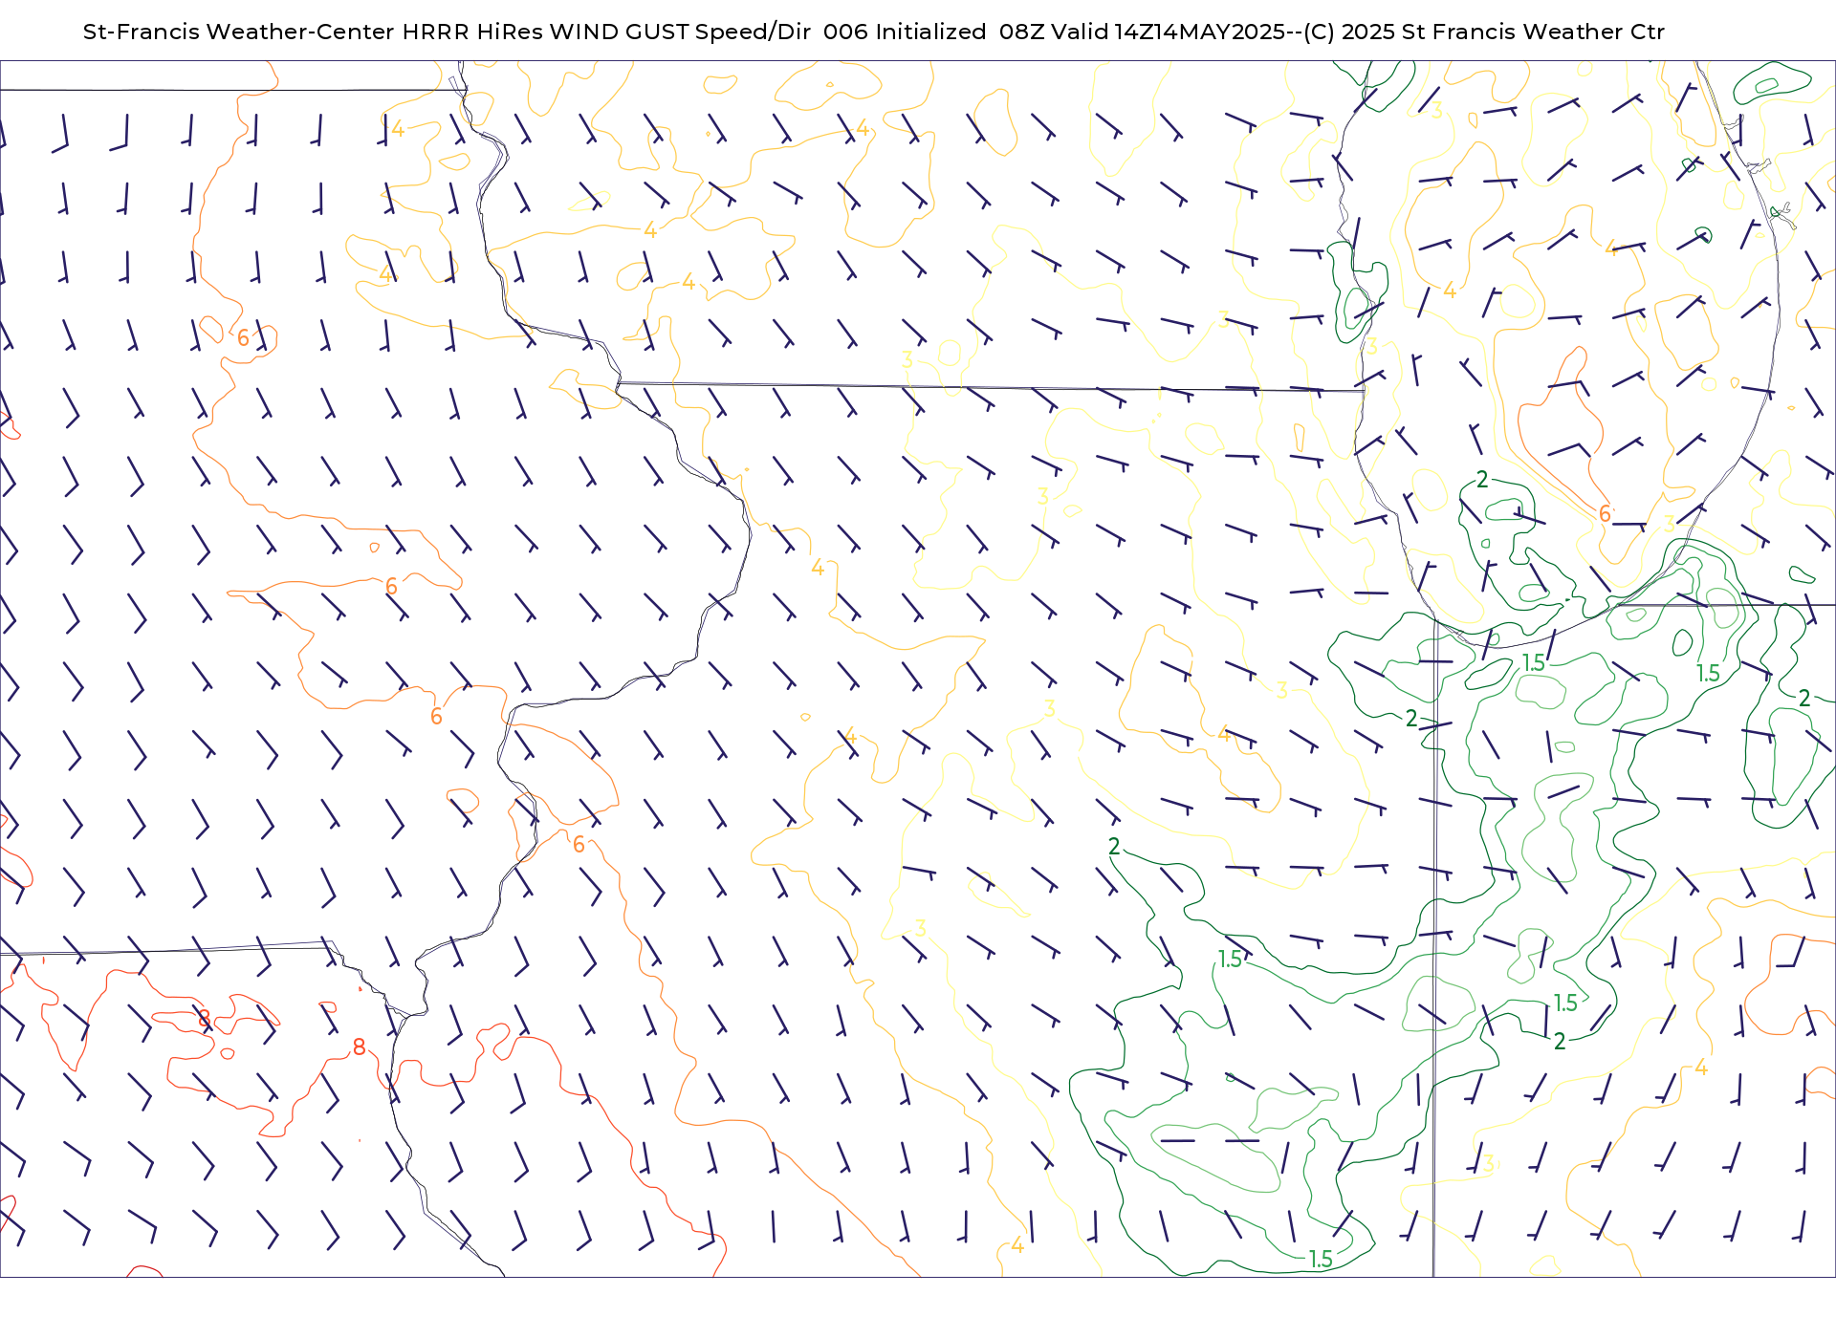Click the 'Valid 14Z14MAY2025' timestamp text
This screenshot has width=1836, height=1338.
point(1168,32)
